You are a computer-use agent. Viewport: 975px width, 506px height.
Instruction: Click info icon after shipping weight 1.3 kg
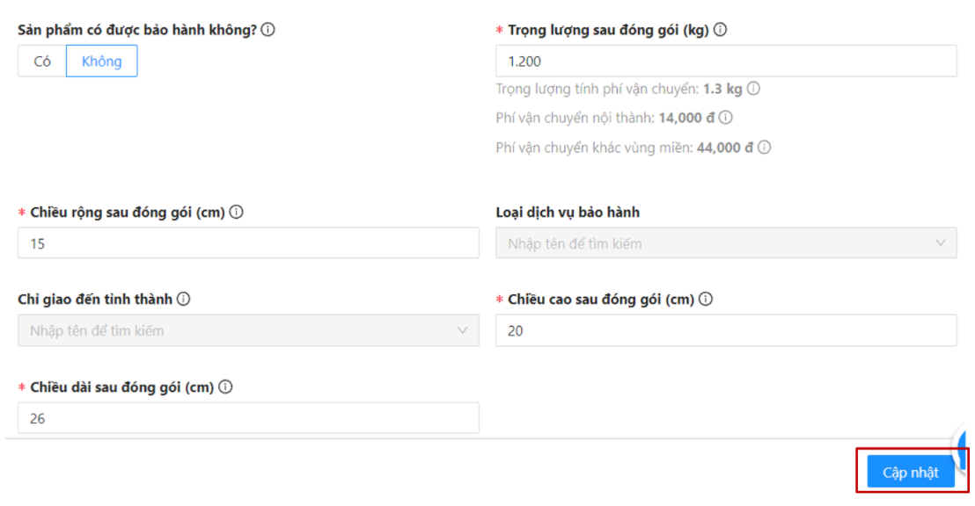pos(754,89)
